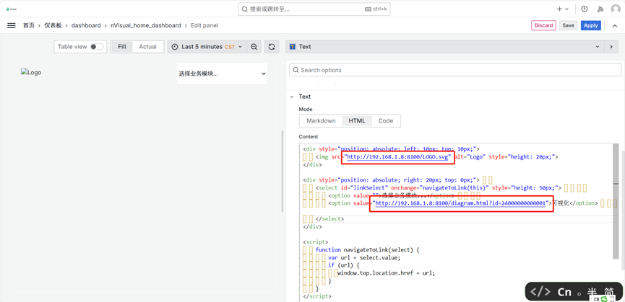Refresh the dashboard panel

[x=272, y=47]
